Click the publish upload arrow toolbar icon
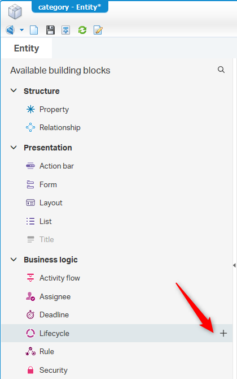The width and height of the screenshot is (237, 379). click(66, 30)
